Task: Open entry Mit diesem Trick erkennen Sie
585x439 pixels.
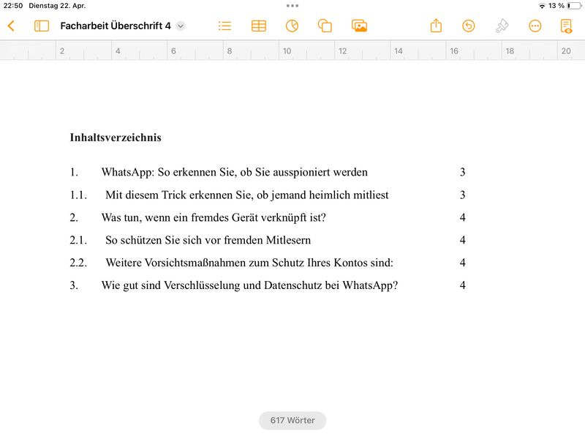Action: click(x=247, y=195)
